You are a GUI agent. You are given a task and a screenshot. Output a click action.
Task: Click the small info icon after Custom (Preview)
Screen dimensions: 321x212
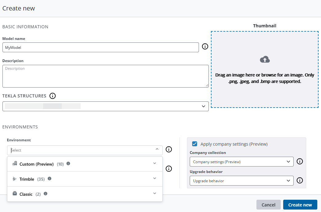(68, 163)
